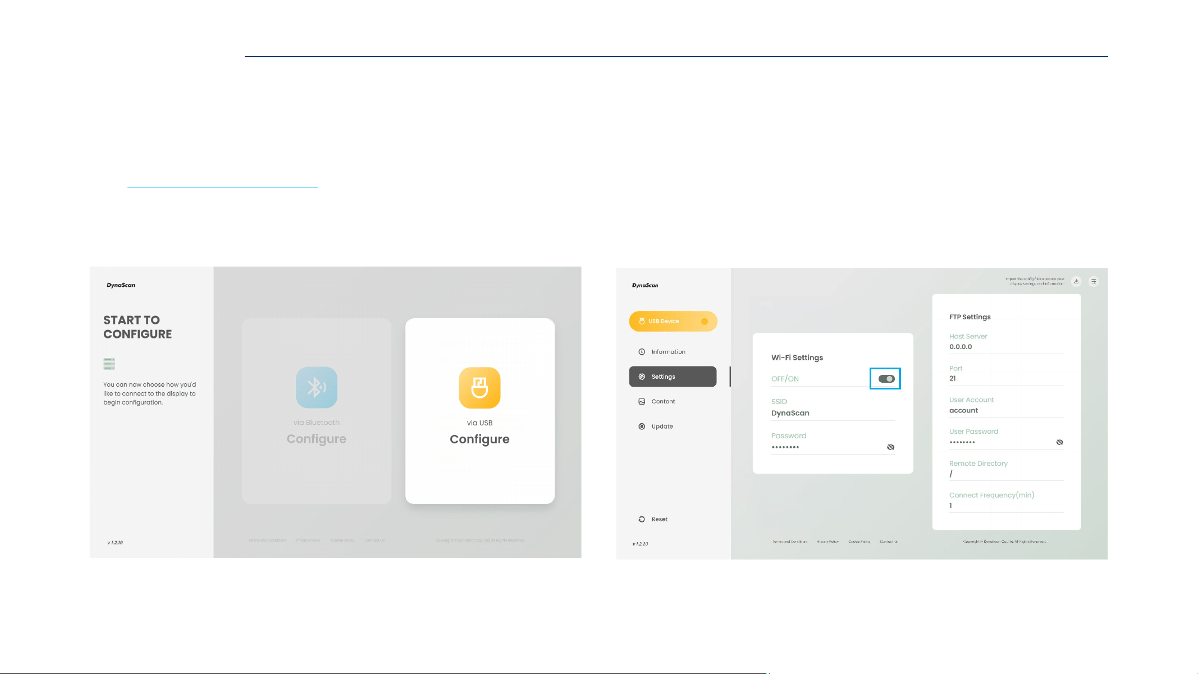The height and width of the screenshot is (674, 1198).
Task: Click the "Wi-Fi Settings" heading
Action: pyautogui.click(x=797, y=357)
